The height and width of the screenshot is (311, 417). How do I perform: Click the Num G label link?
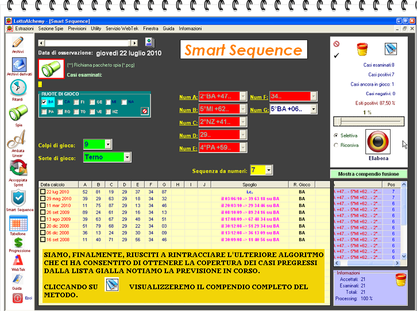tap(259, 110)
